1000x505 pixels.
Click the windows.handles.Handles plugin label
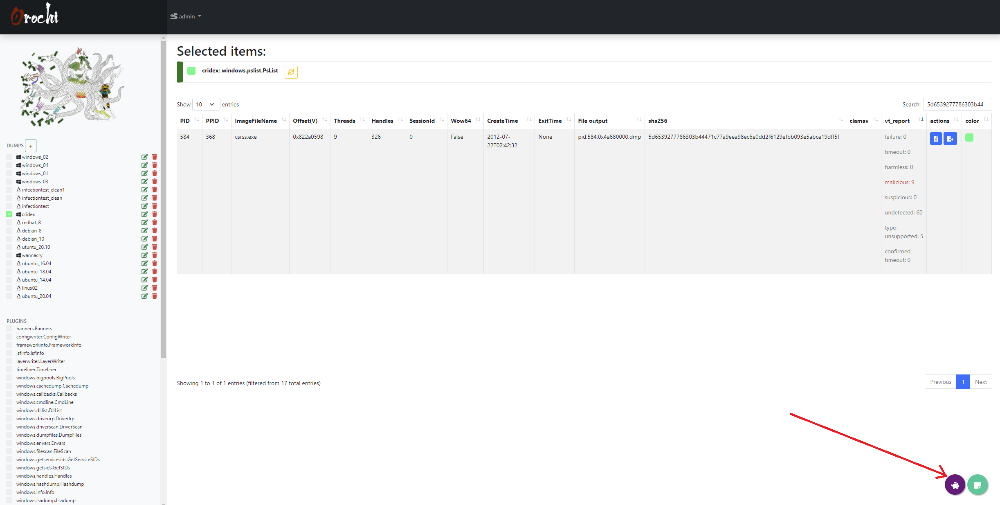(44, 476)
